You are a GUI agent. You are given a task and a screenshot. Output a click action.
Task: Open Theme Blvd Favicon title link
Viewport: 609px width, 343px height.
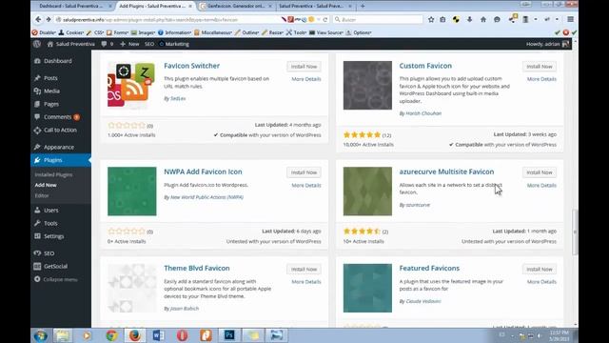click(x=197, y=268)
